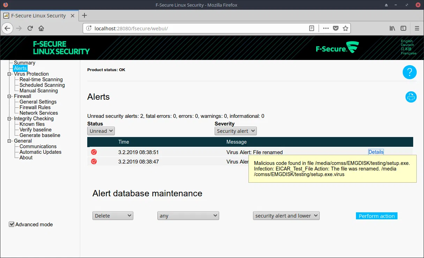Switch language to English
Image resolution: width=424 pixels, height=258 pixels.
(x=407, y=41)
